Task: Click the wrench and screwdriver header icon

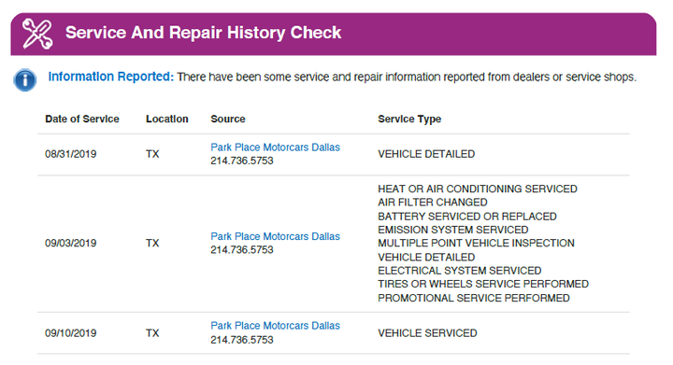Action: [x=37, y=34]
